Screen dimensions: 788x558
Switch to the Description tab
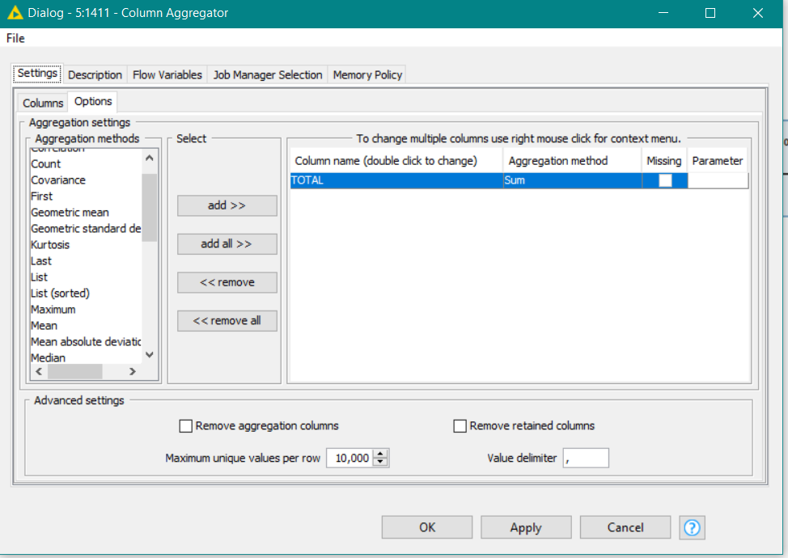pyautogui.click(x=95, y=74)
